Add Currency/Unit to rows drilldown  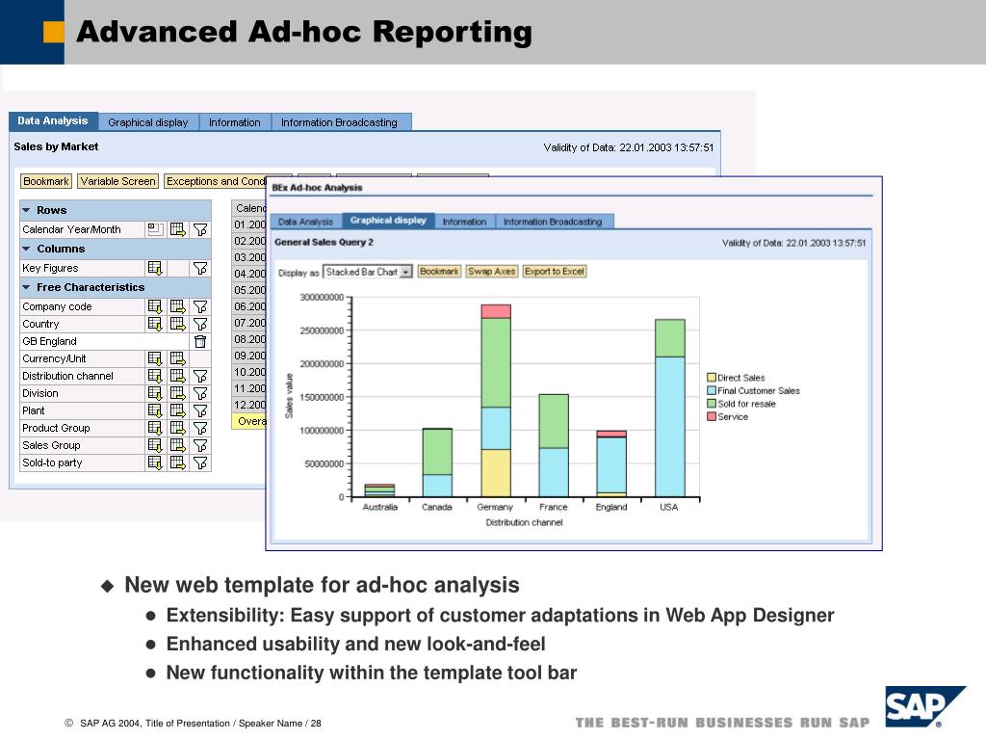click(155, 358)
